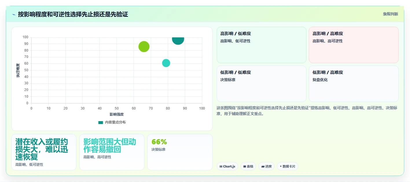Click the 进度 chip
Screen dimensions: 410x182
point(266,166)
